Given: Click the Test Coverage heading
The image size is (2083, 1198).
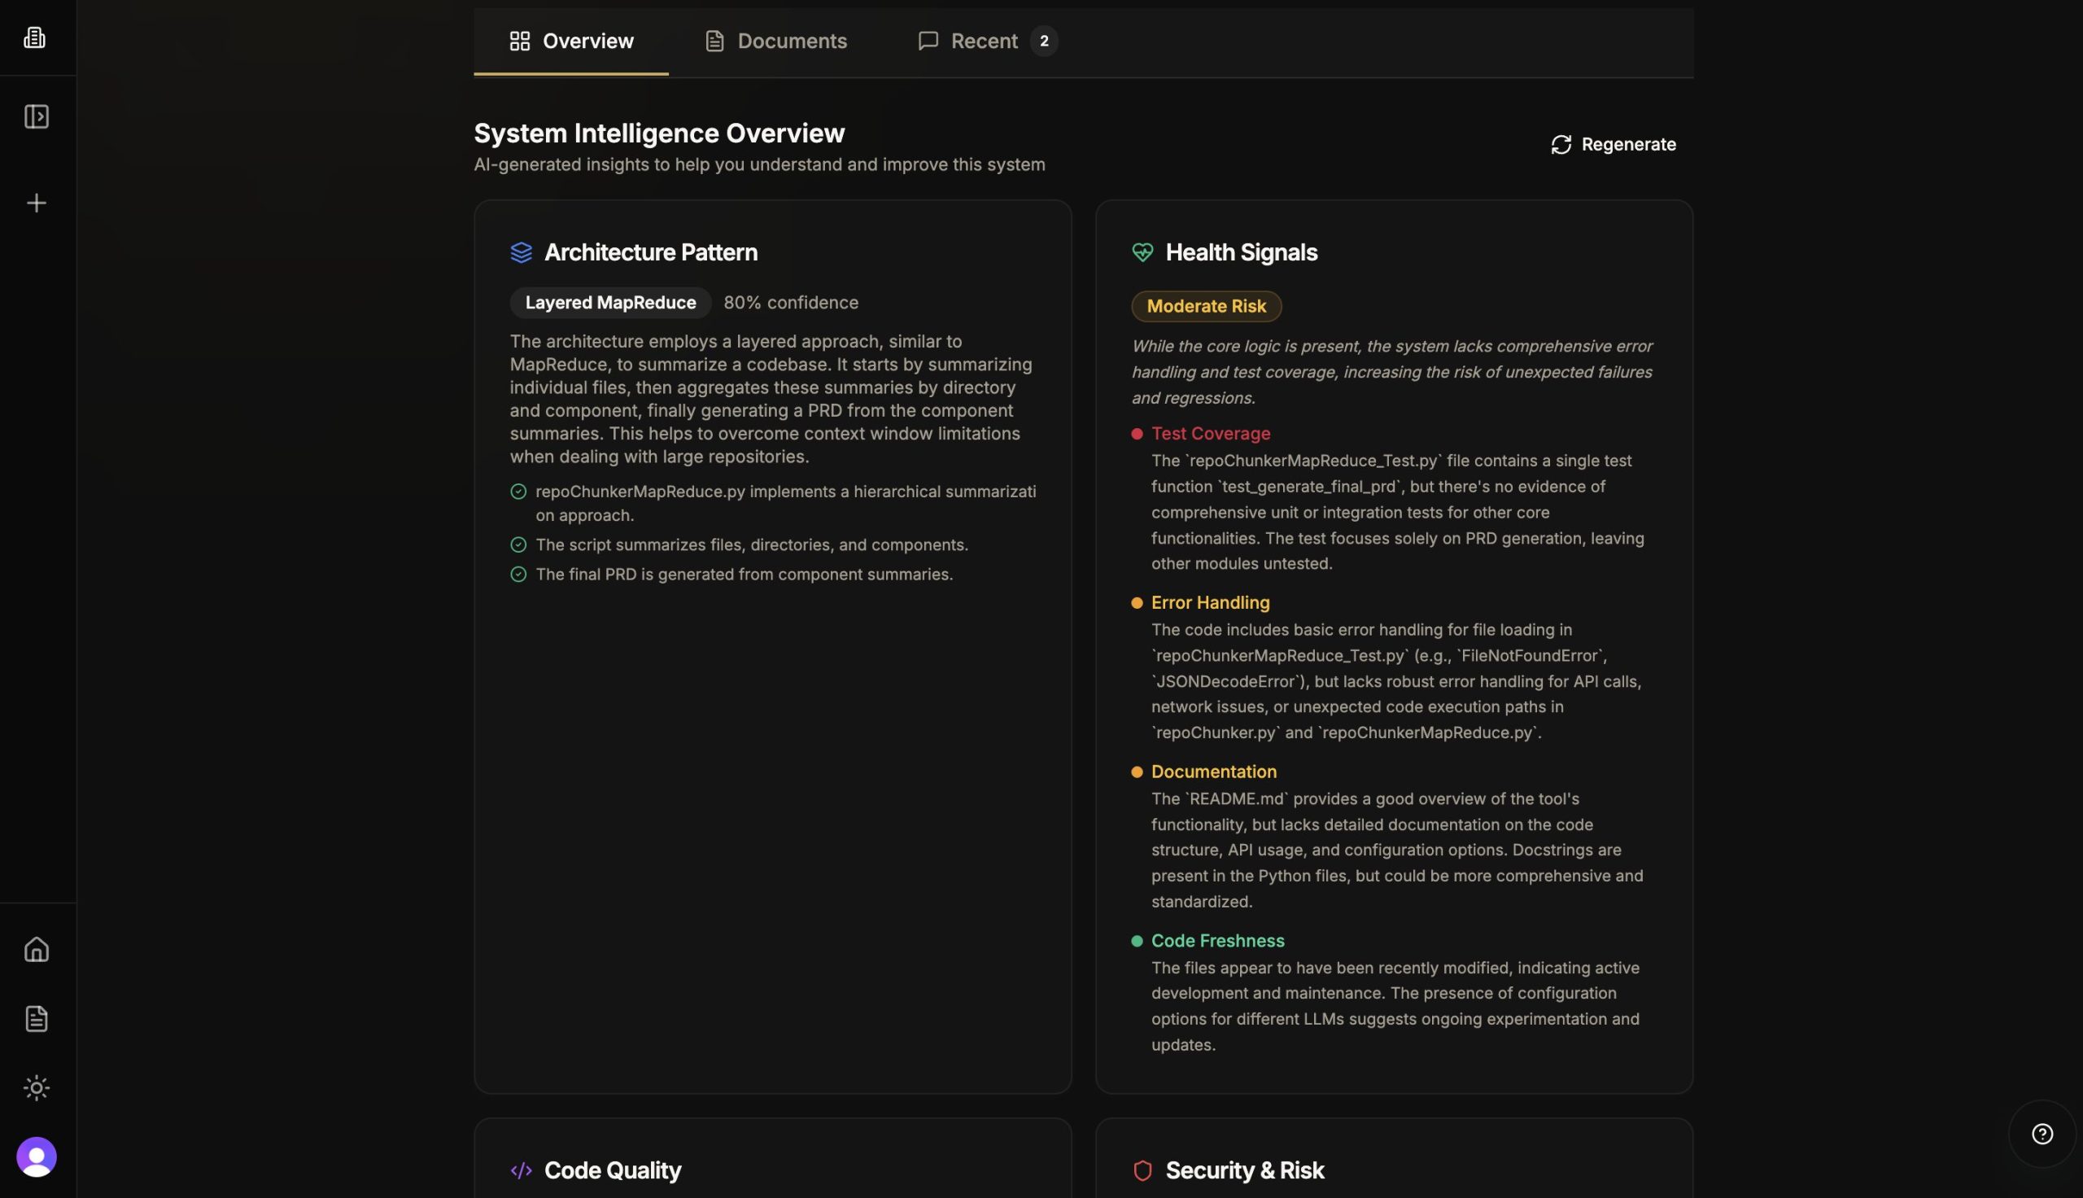Looking at the screenshot, I should coord(1211,434).
